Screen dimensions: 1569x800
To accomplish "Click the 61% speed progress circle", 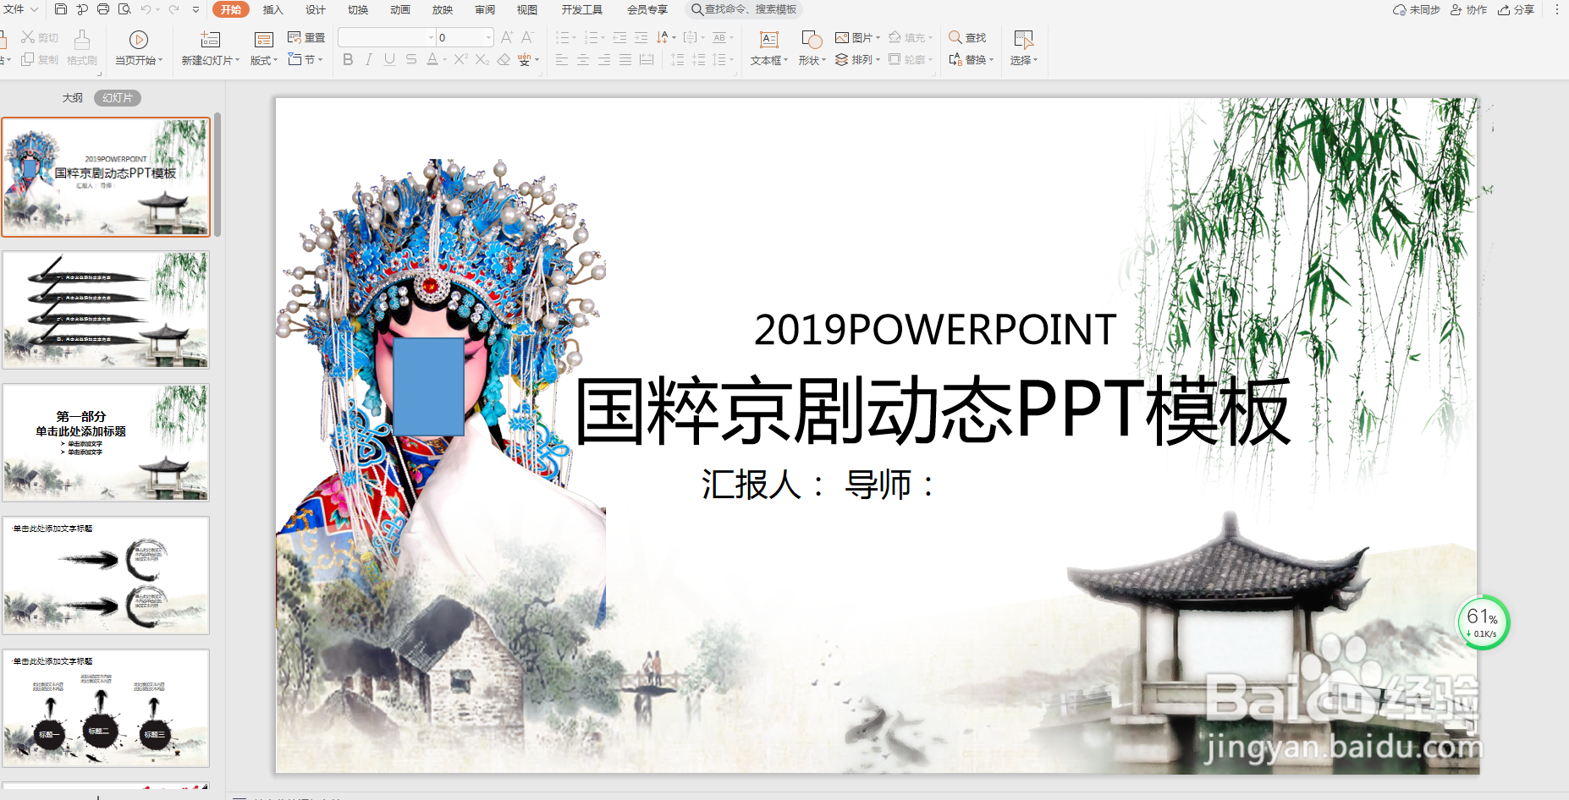I will click(x=1482, y=623).
